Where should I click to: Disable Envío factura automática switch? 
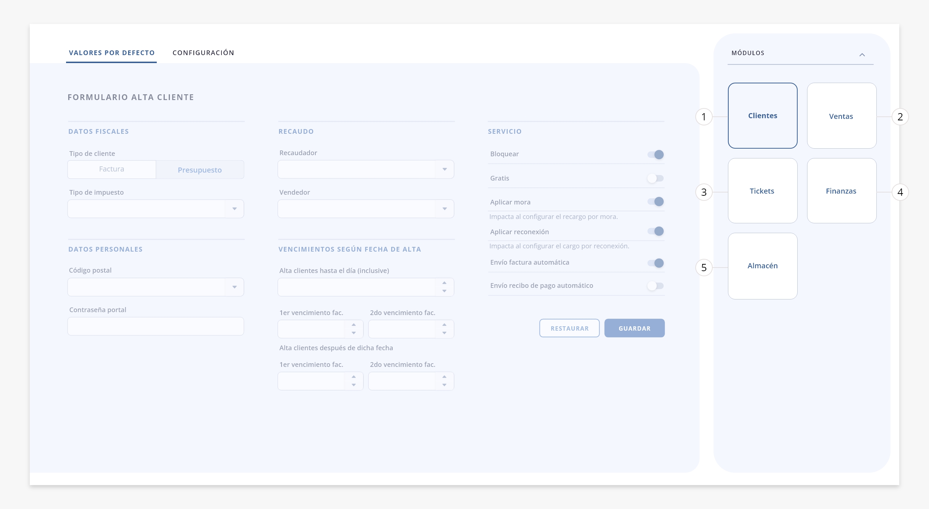(656, 263)
